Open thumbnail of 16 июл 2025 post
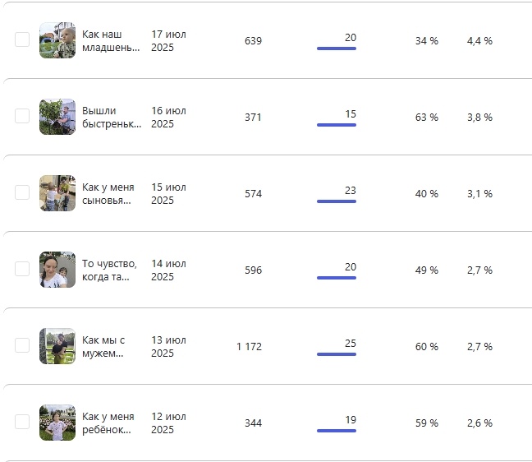Screen dimensions: 532x462 57,117
